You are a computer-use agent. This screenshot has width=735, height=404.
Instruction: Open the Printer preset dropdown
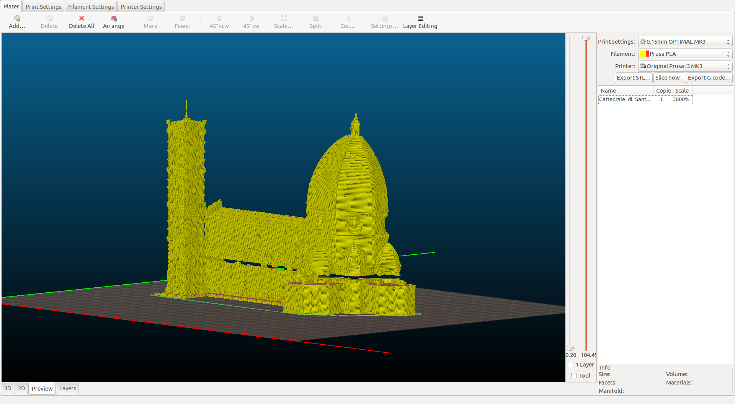click(x=685, y=66)
